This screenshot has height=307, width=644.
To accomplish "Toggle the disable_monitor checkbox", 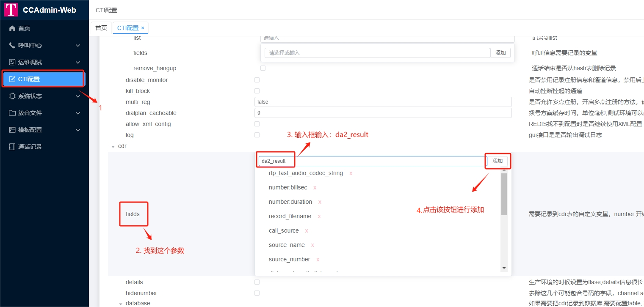I will pos(257,79).
